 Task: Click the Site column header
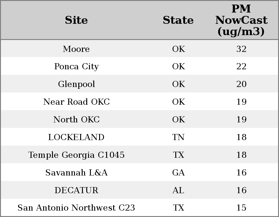click(x=76, y=20)
